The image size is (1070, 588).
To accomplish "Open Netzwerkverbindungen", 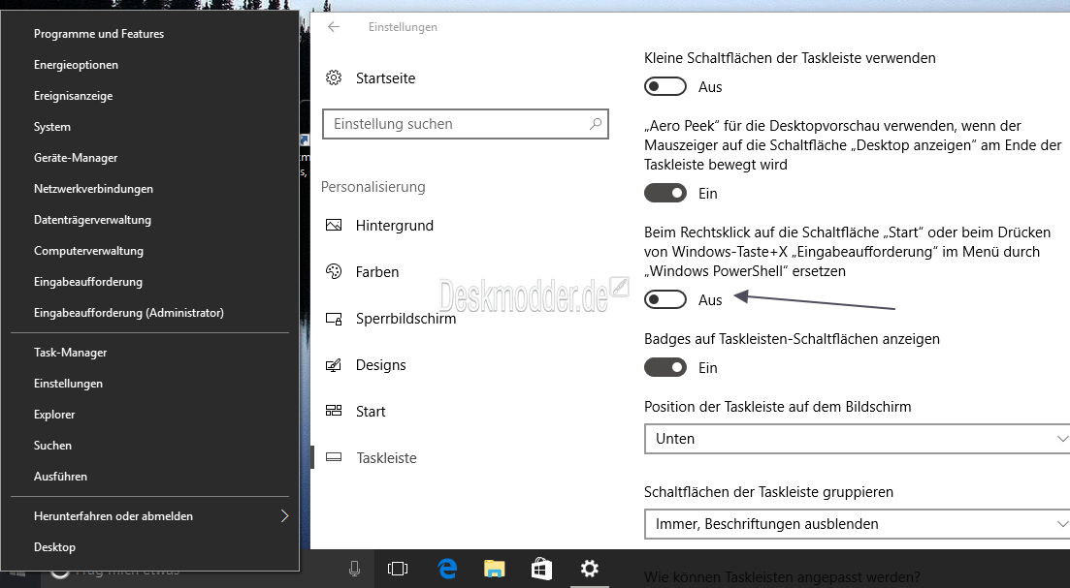I will coord(93,189).
